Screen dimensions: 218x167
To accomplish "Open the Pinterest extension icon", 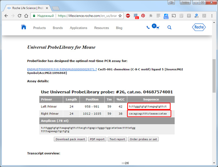I will (143, 16).
